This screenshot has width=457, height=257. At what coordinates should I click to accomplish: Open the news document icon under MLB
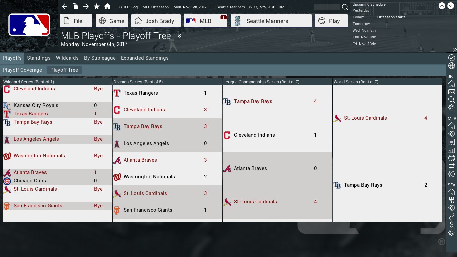coord(452,142)
